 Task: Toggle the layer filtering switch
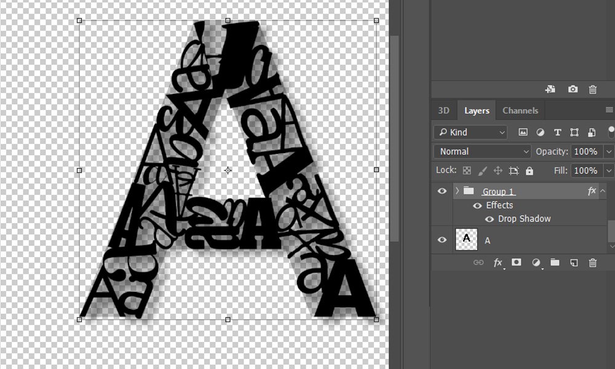tap(611, 132)
